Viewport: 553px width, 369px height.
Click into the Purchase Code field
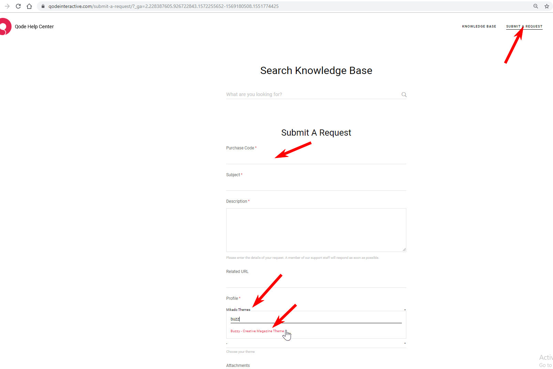click(x=316, y=158)
